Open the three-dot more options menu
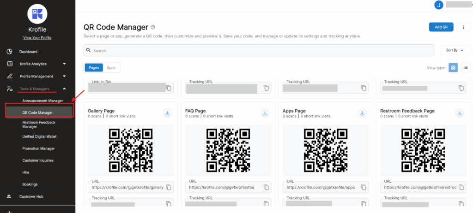 pyautogui.click(x=464, y=27)
